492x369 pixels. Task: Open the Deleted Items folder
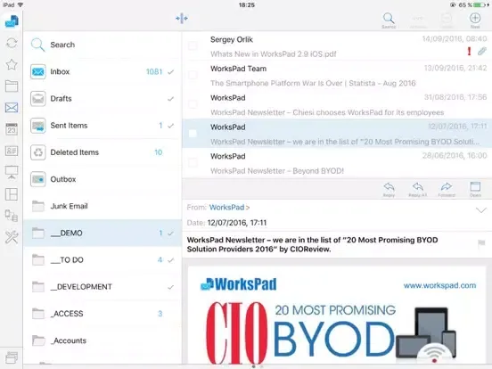102,152
